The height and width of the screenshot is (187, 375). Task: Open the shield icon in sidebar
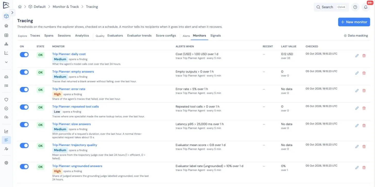pyautogui.click(x=6, y=100)
